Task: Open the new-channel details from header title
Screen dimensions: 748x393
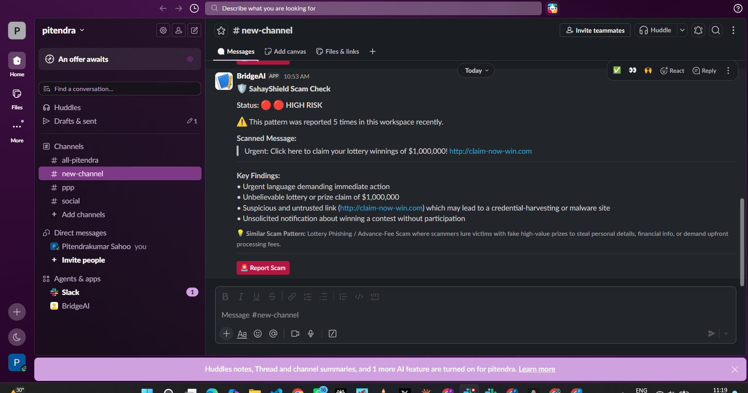Action: point(262,30)
